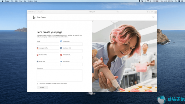Select the bing.com address bar
This screenshot has height=104, width=185.
click(92, 12)
